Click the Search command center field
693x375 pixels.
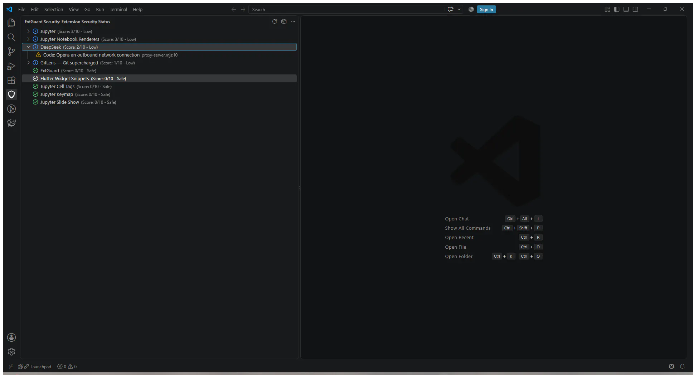[x=346, y=9]
